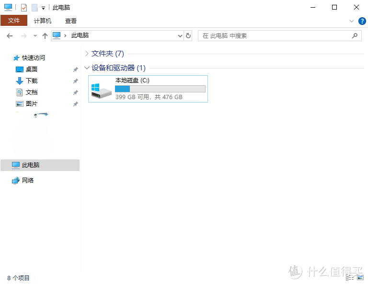Select 网络 in the navigation pane
This screenshot has width=368, height=284.
click(x=28, y=181)
